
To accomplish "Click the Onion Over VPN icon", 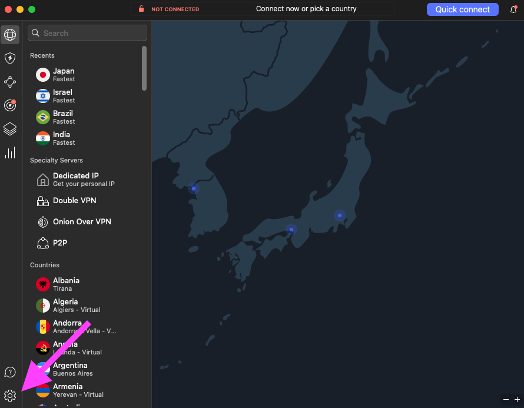I will (x=43, y=222).
